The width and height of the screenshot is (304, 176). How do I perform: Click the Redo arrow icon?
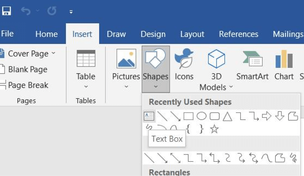point(52,10)
